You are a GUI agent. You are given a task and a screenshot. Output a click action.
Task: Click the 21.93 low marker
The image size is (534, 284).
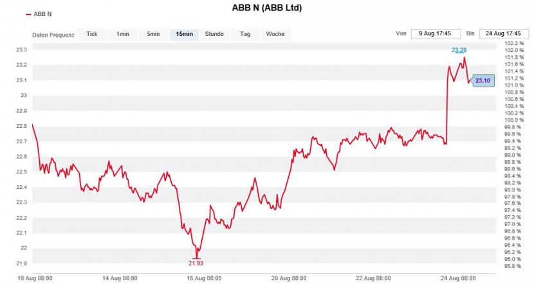point(196,263)
